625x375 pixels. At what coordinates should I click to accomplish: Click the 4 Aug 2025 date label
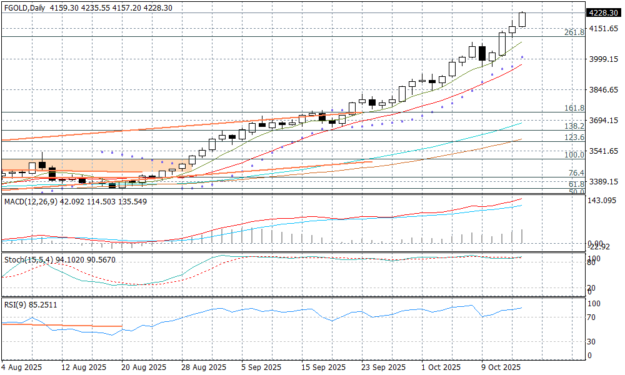[x=22, y=367]
